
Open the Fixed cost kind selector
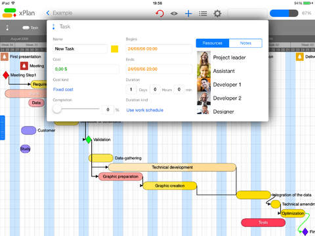point(63,89)
